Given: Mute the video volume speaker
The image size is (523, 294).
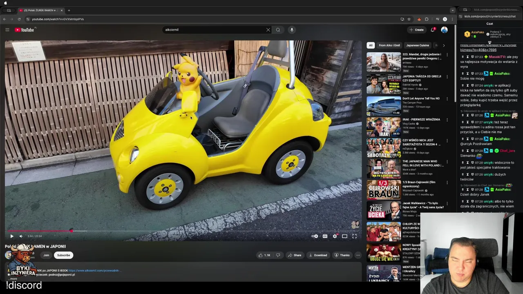Looking at the screenshot, I should click(21, 236).
